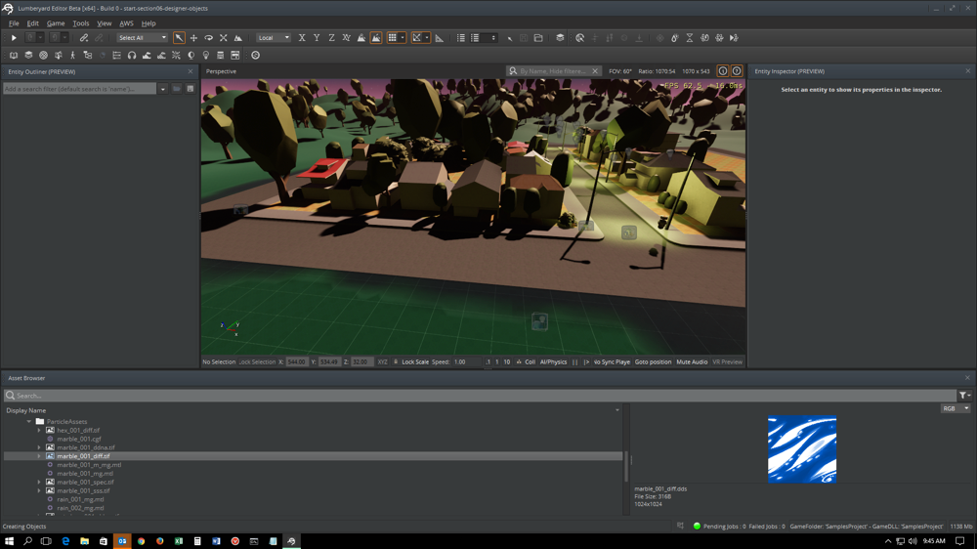Click the Entity Outliner search filter field
The width and height of the screenshot is (977, 549).
coord(79,89)
